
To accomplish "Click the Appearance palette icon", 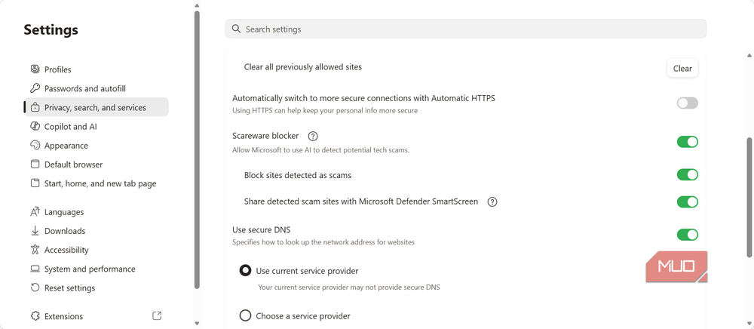I will (x=35, y=146).
